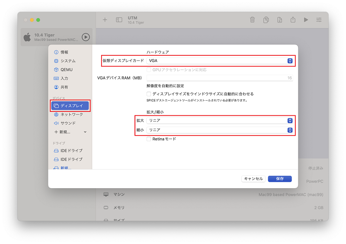Expand the 新規... add device menu

tap(70, 132)
